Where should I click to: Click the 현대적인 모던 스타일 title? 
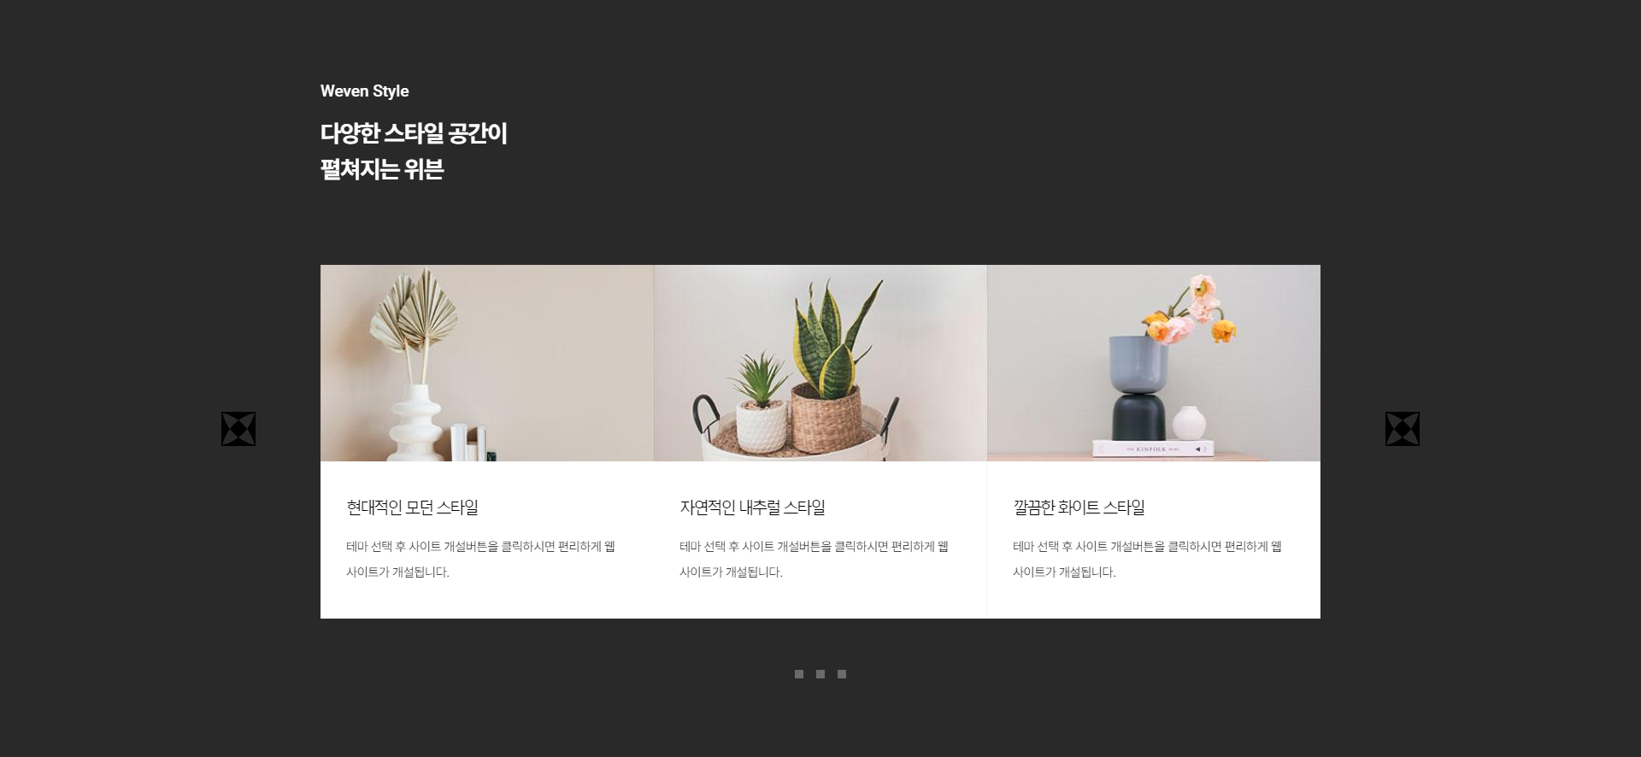tap(412, 508)
